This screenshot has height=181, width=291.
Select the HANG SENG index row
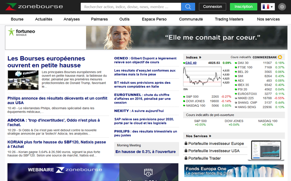tap(259, 107)
